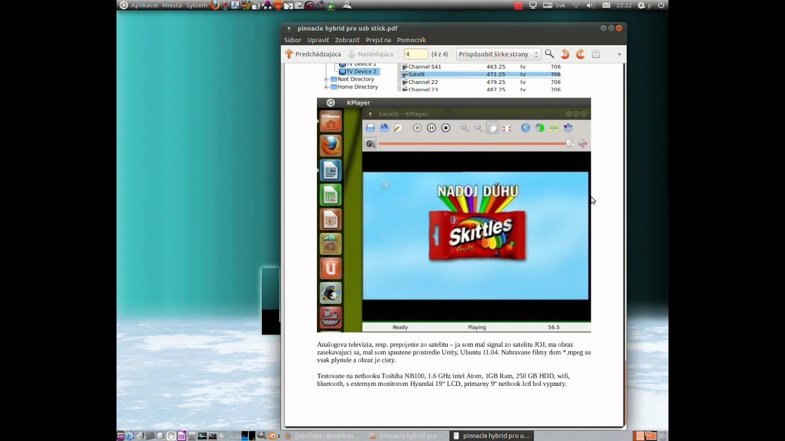Click the home folder icon in Unity launcher

[x=331, y=121]
